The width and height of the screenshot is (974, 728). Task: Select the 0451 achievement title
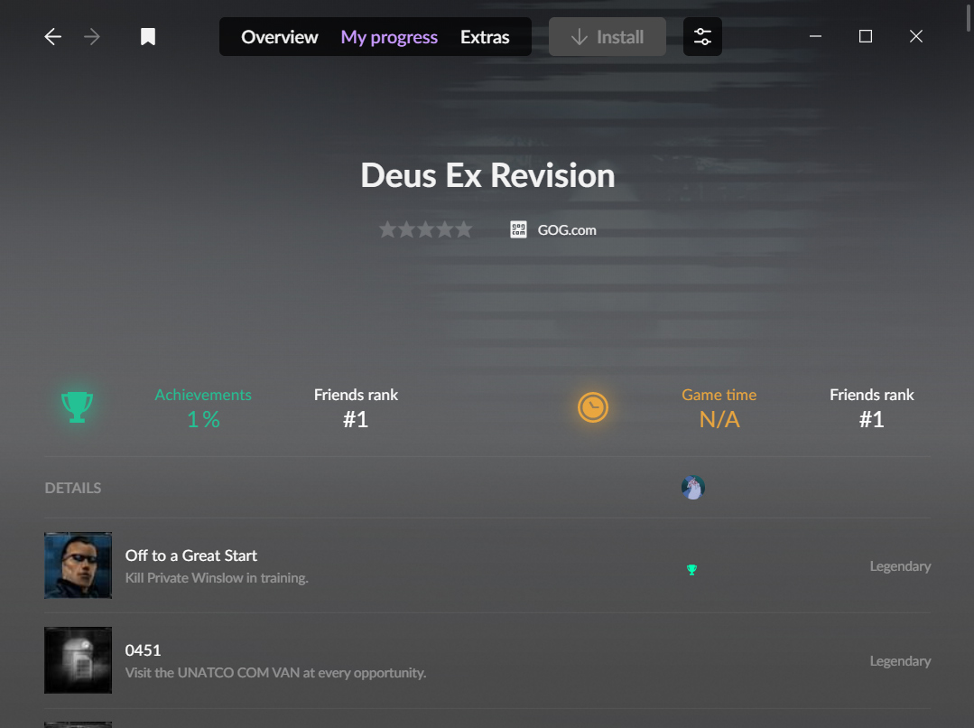coord(143,650)
